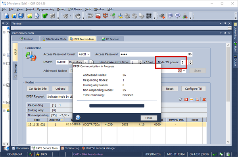Click the wrench with green signal icon
The width and height of the screenshot is (238, 157).
point(113,16)
